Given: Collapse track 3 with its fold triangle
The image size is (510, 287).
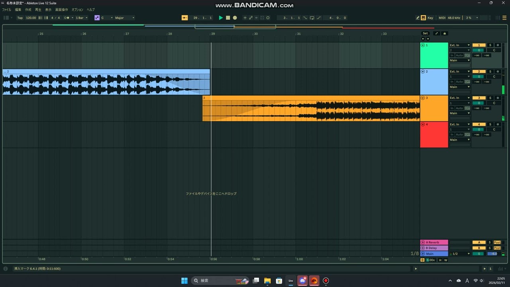Looking at the screenshot, I should (x=423, y=98).
